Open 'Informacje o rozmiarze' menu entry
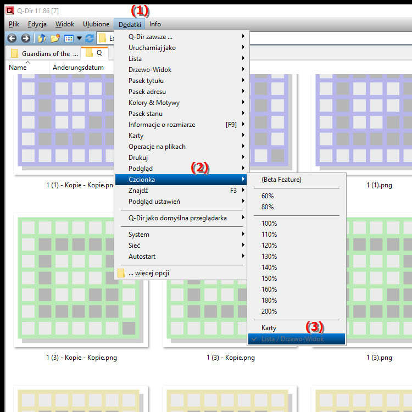 click(x=182, y=125)
